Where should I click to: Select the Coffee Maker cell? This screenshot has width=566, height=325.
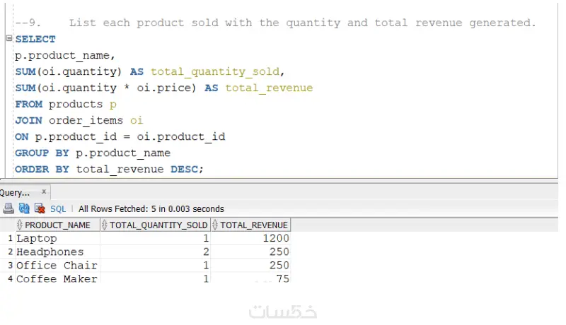[58, 278]
